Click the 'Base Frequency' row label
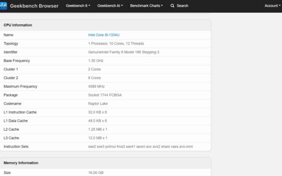Screen dimensions: 282x176 pyautogui.click(x=17, y=61)
